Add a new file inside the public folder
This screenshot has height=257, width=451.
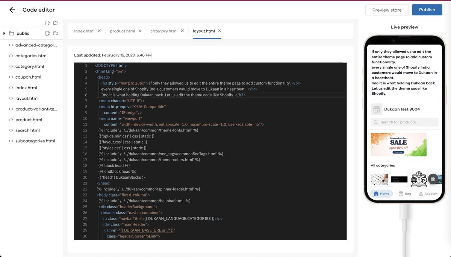point(47,33)
